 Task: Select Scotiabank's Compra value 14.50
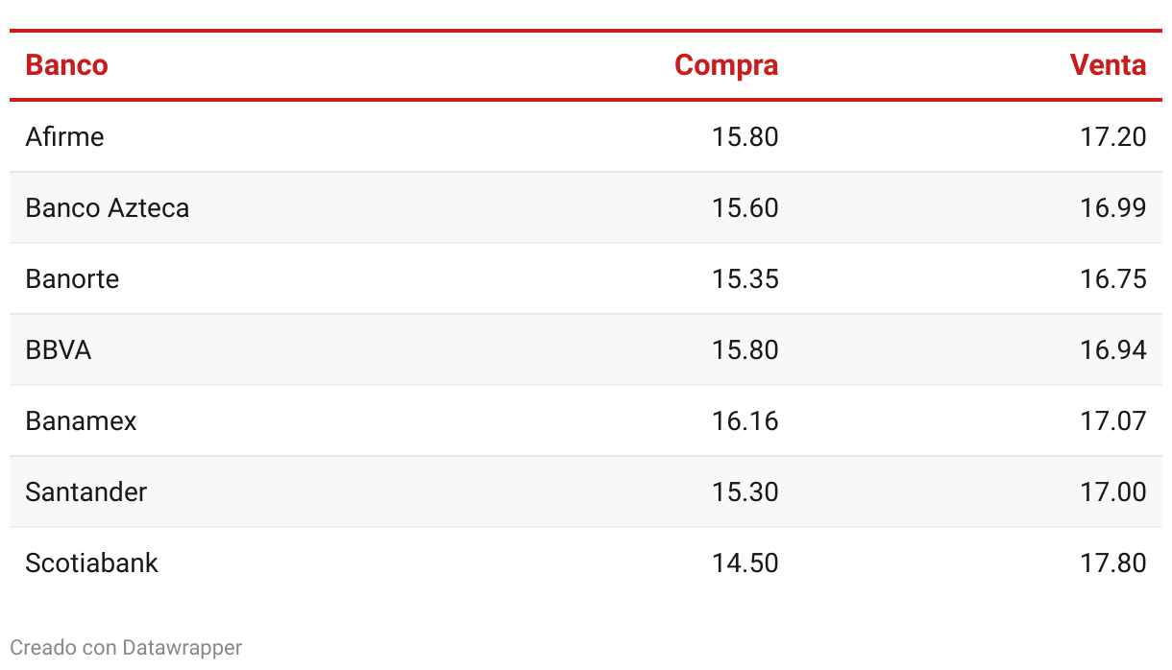[745, 562]
